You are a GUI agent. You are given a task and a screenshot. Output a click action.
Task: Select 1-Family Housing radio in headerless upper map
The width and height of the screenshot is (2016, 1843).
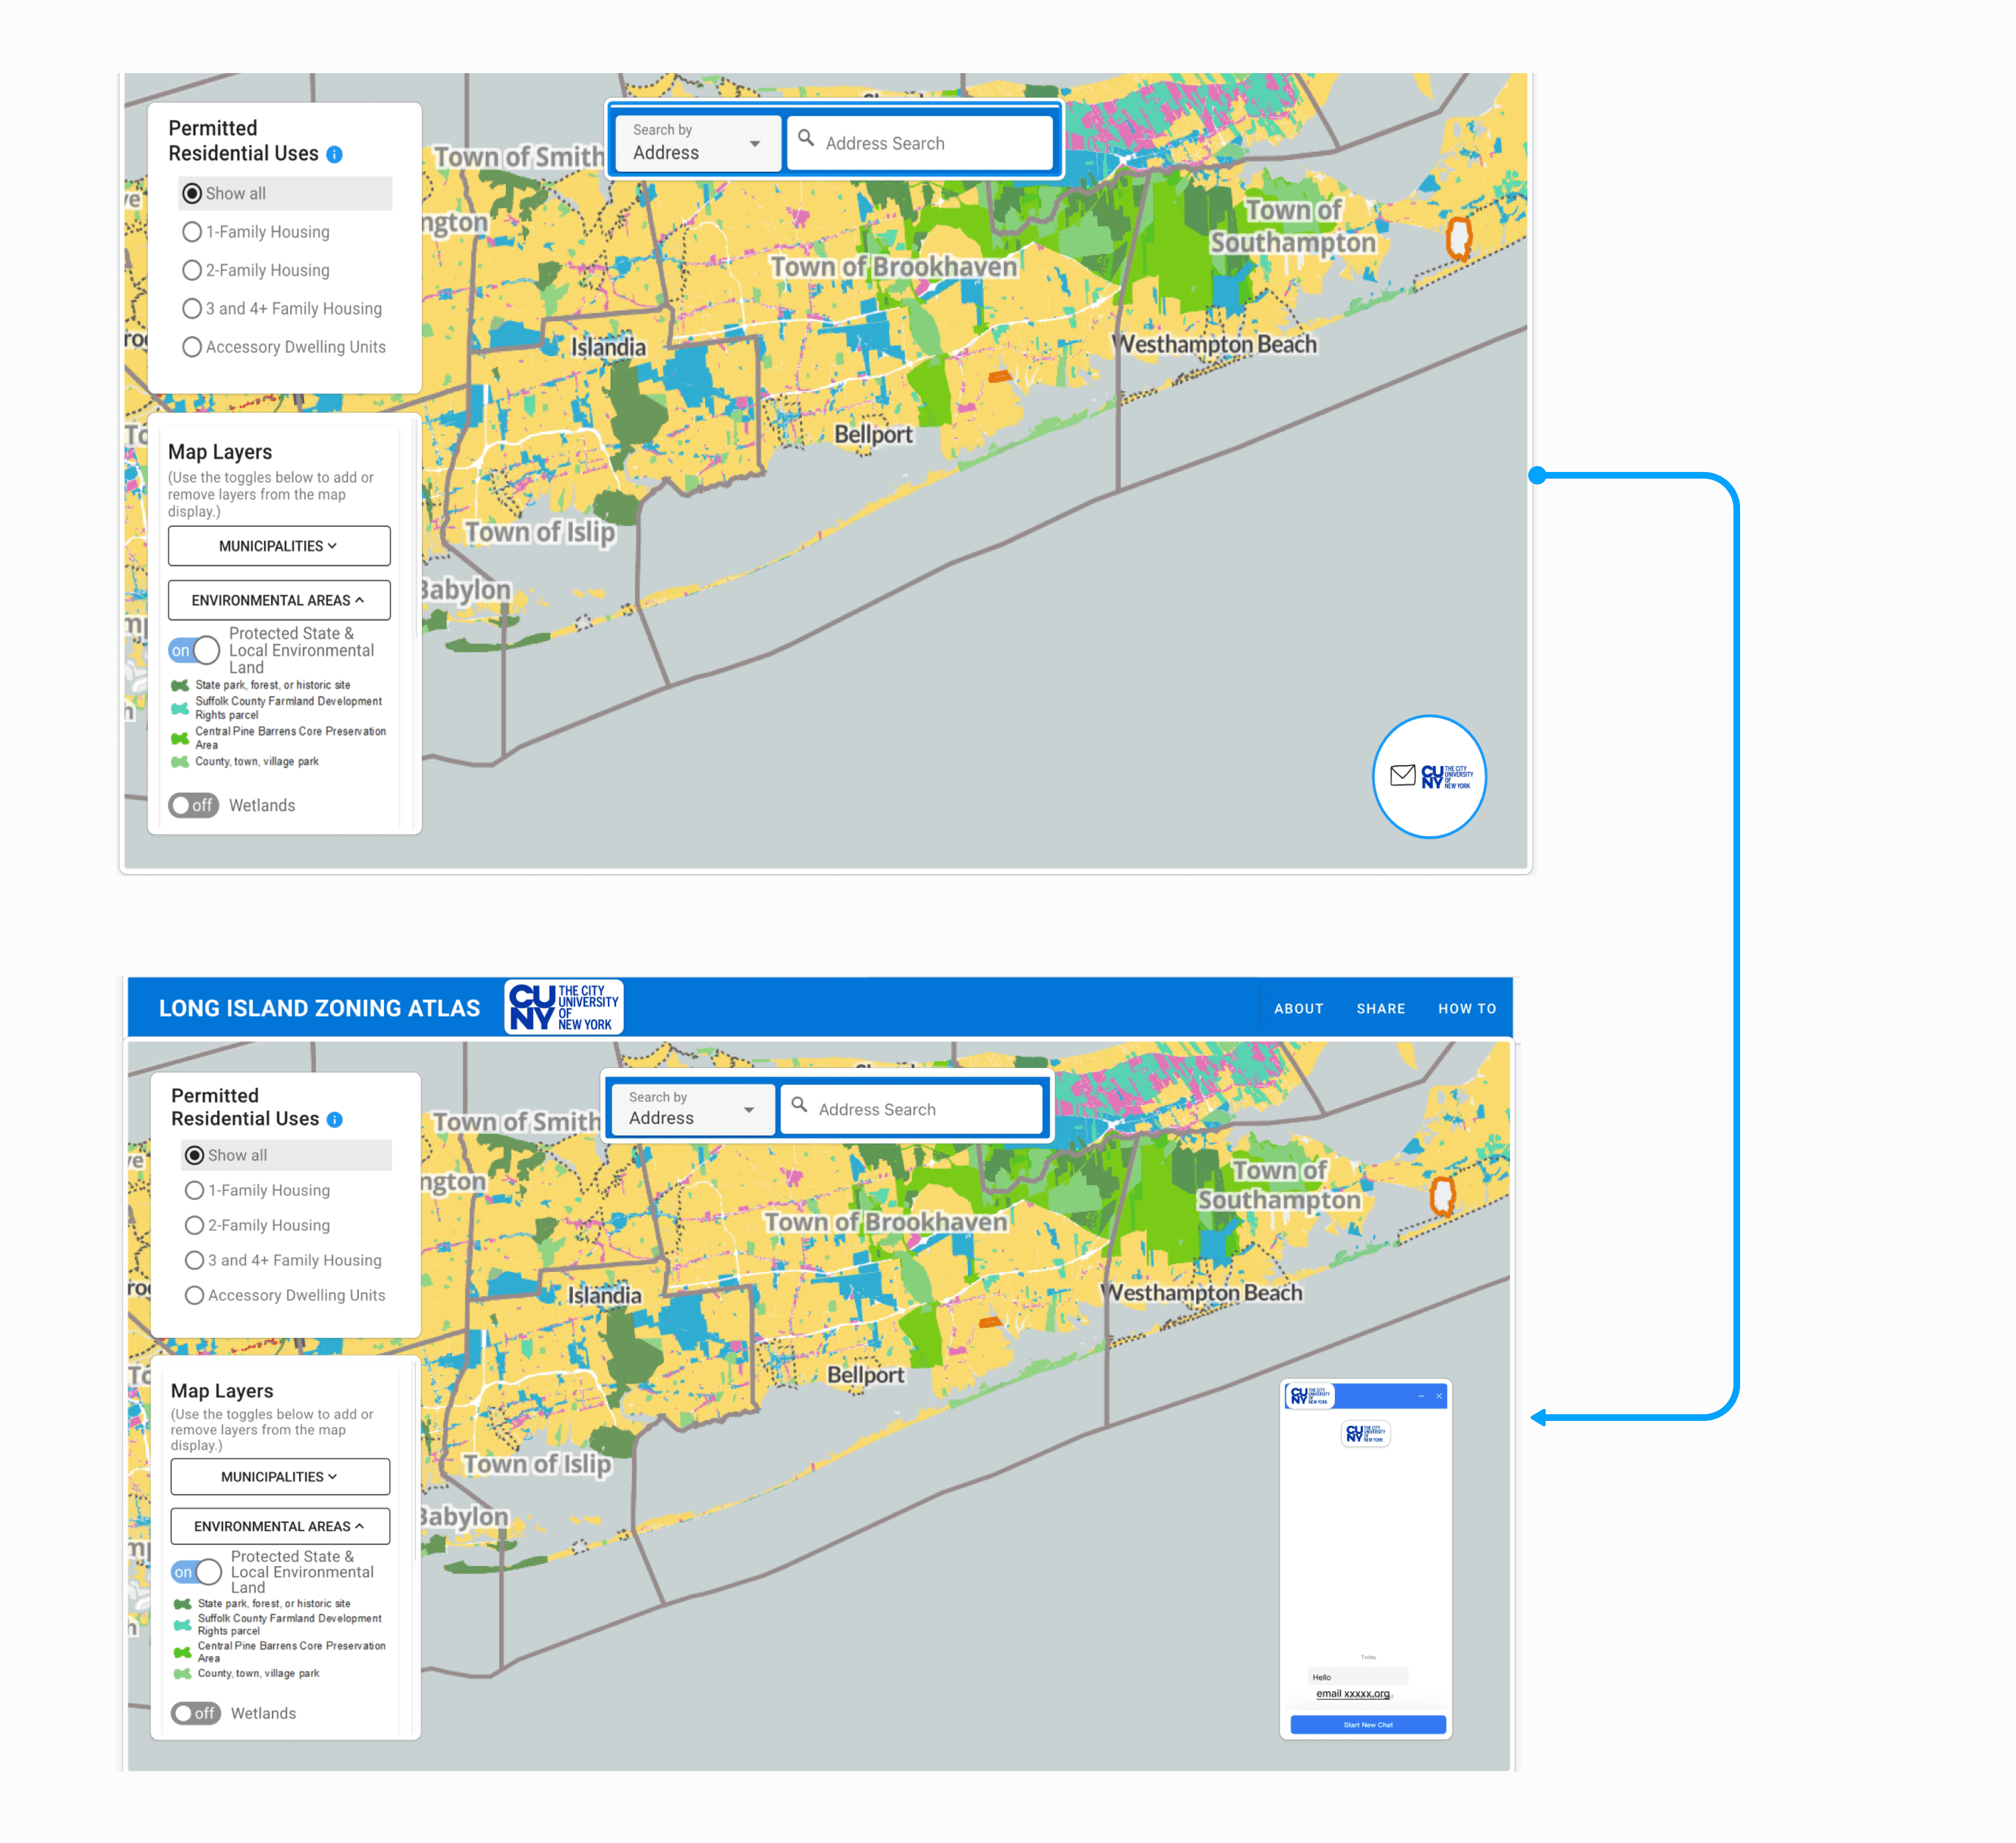192,232
